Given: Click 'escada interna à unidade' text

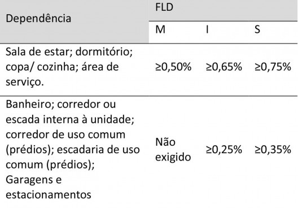Looking at the screenshot, I should pos(69,119).
